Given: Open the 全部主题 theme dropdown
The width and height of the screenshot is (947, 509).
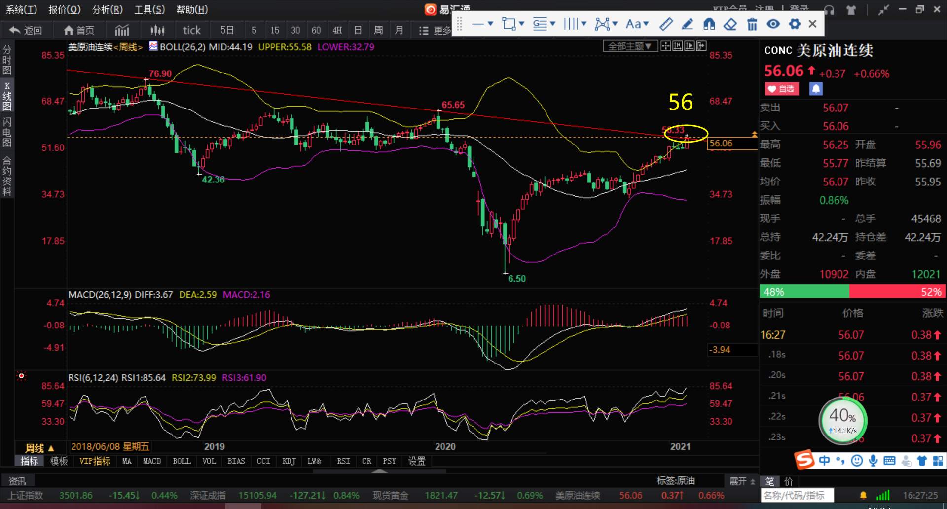Looking at the screenshot, I should pos(630,46).
